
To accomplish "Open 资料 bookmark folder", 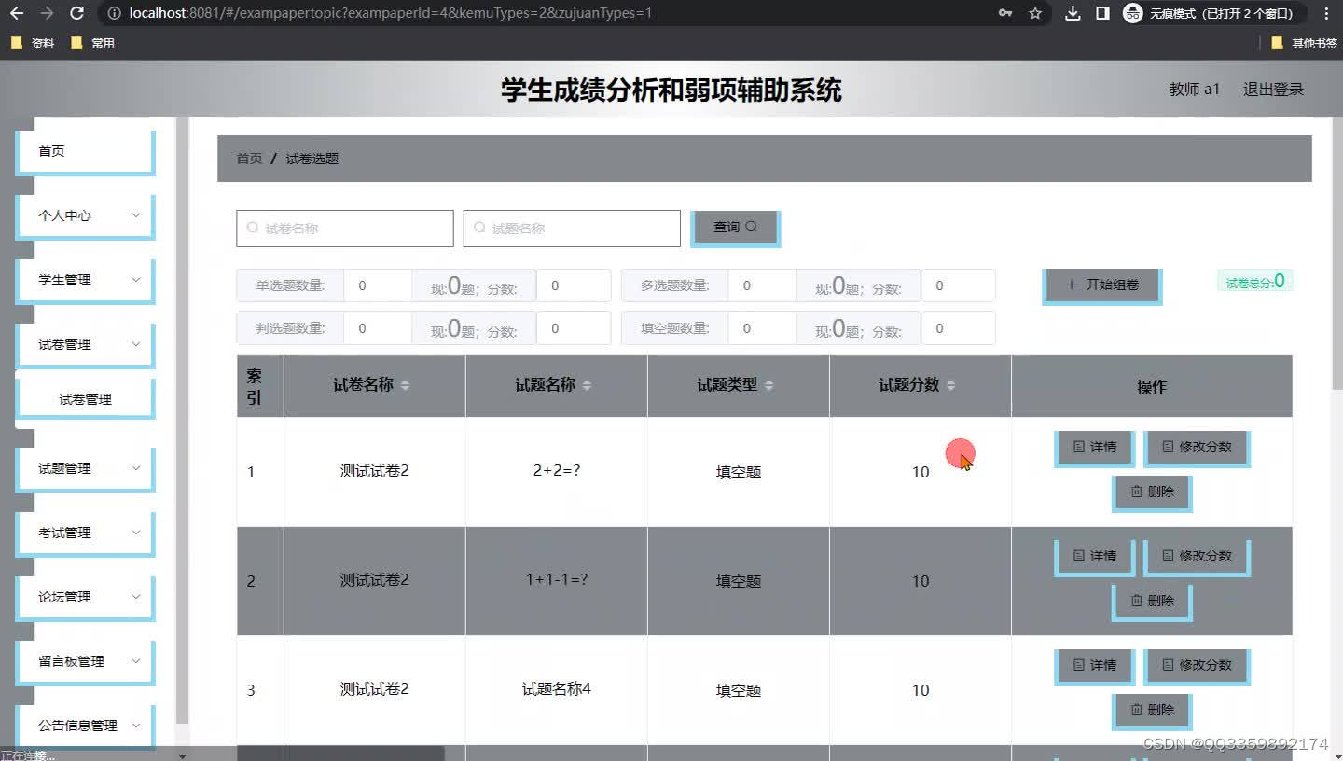I will pyautogui.click(x=33, y=43).
